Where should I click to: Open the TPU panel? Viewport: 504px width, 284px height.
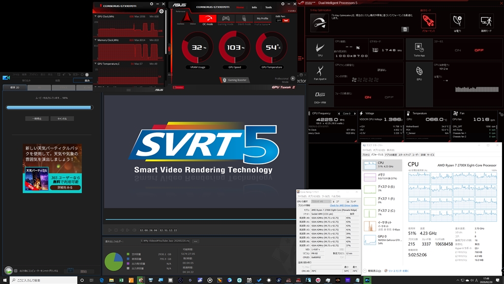(x=320, y=50)
